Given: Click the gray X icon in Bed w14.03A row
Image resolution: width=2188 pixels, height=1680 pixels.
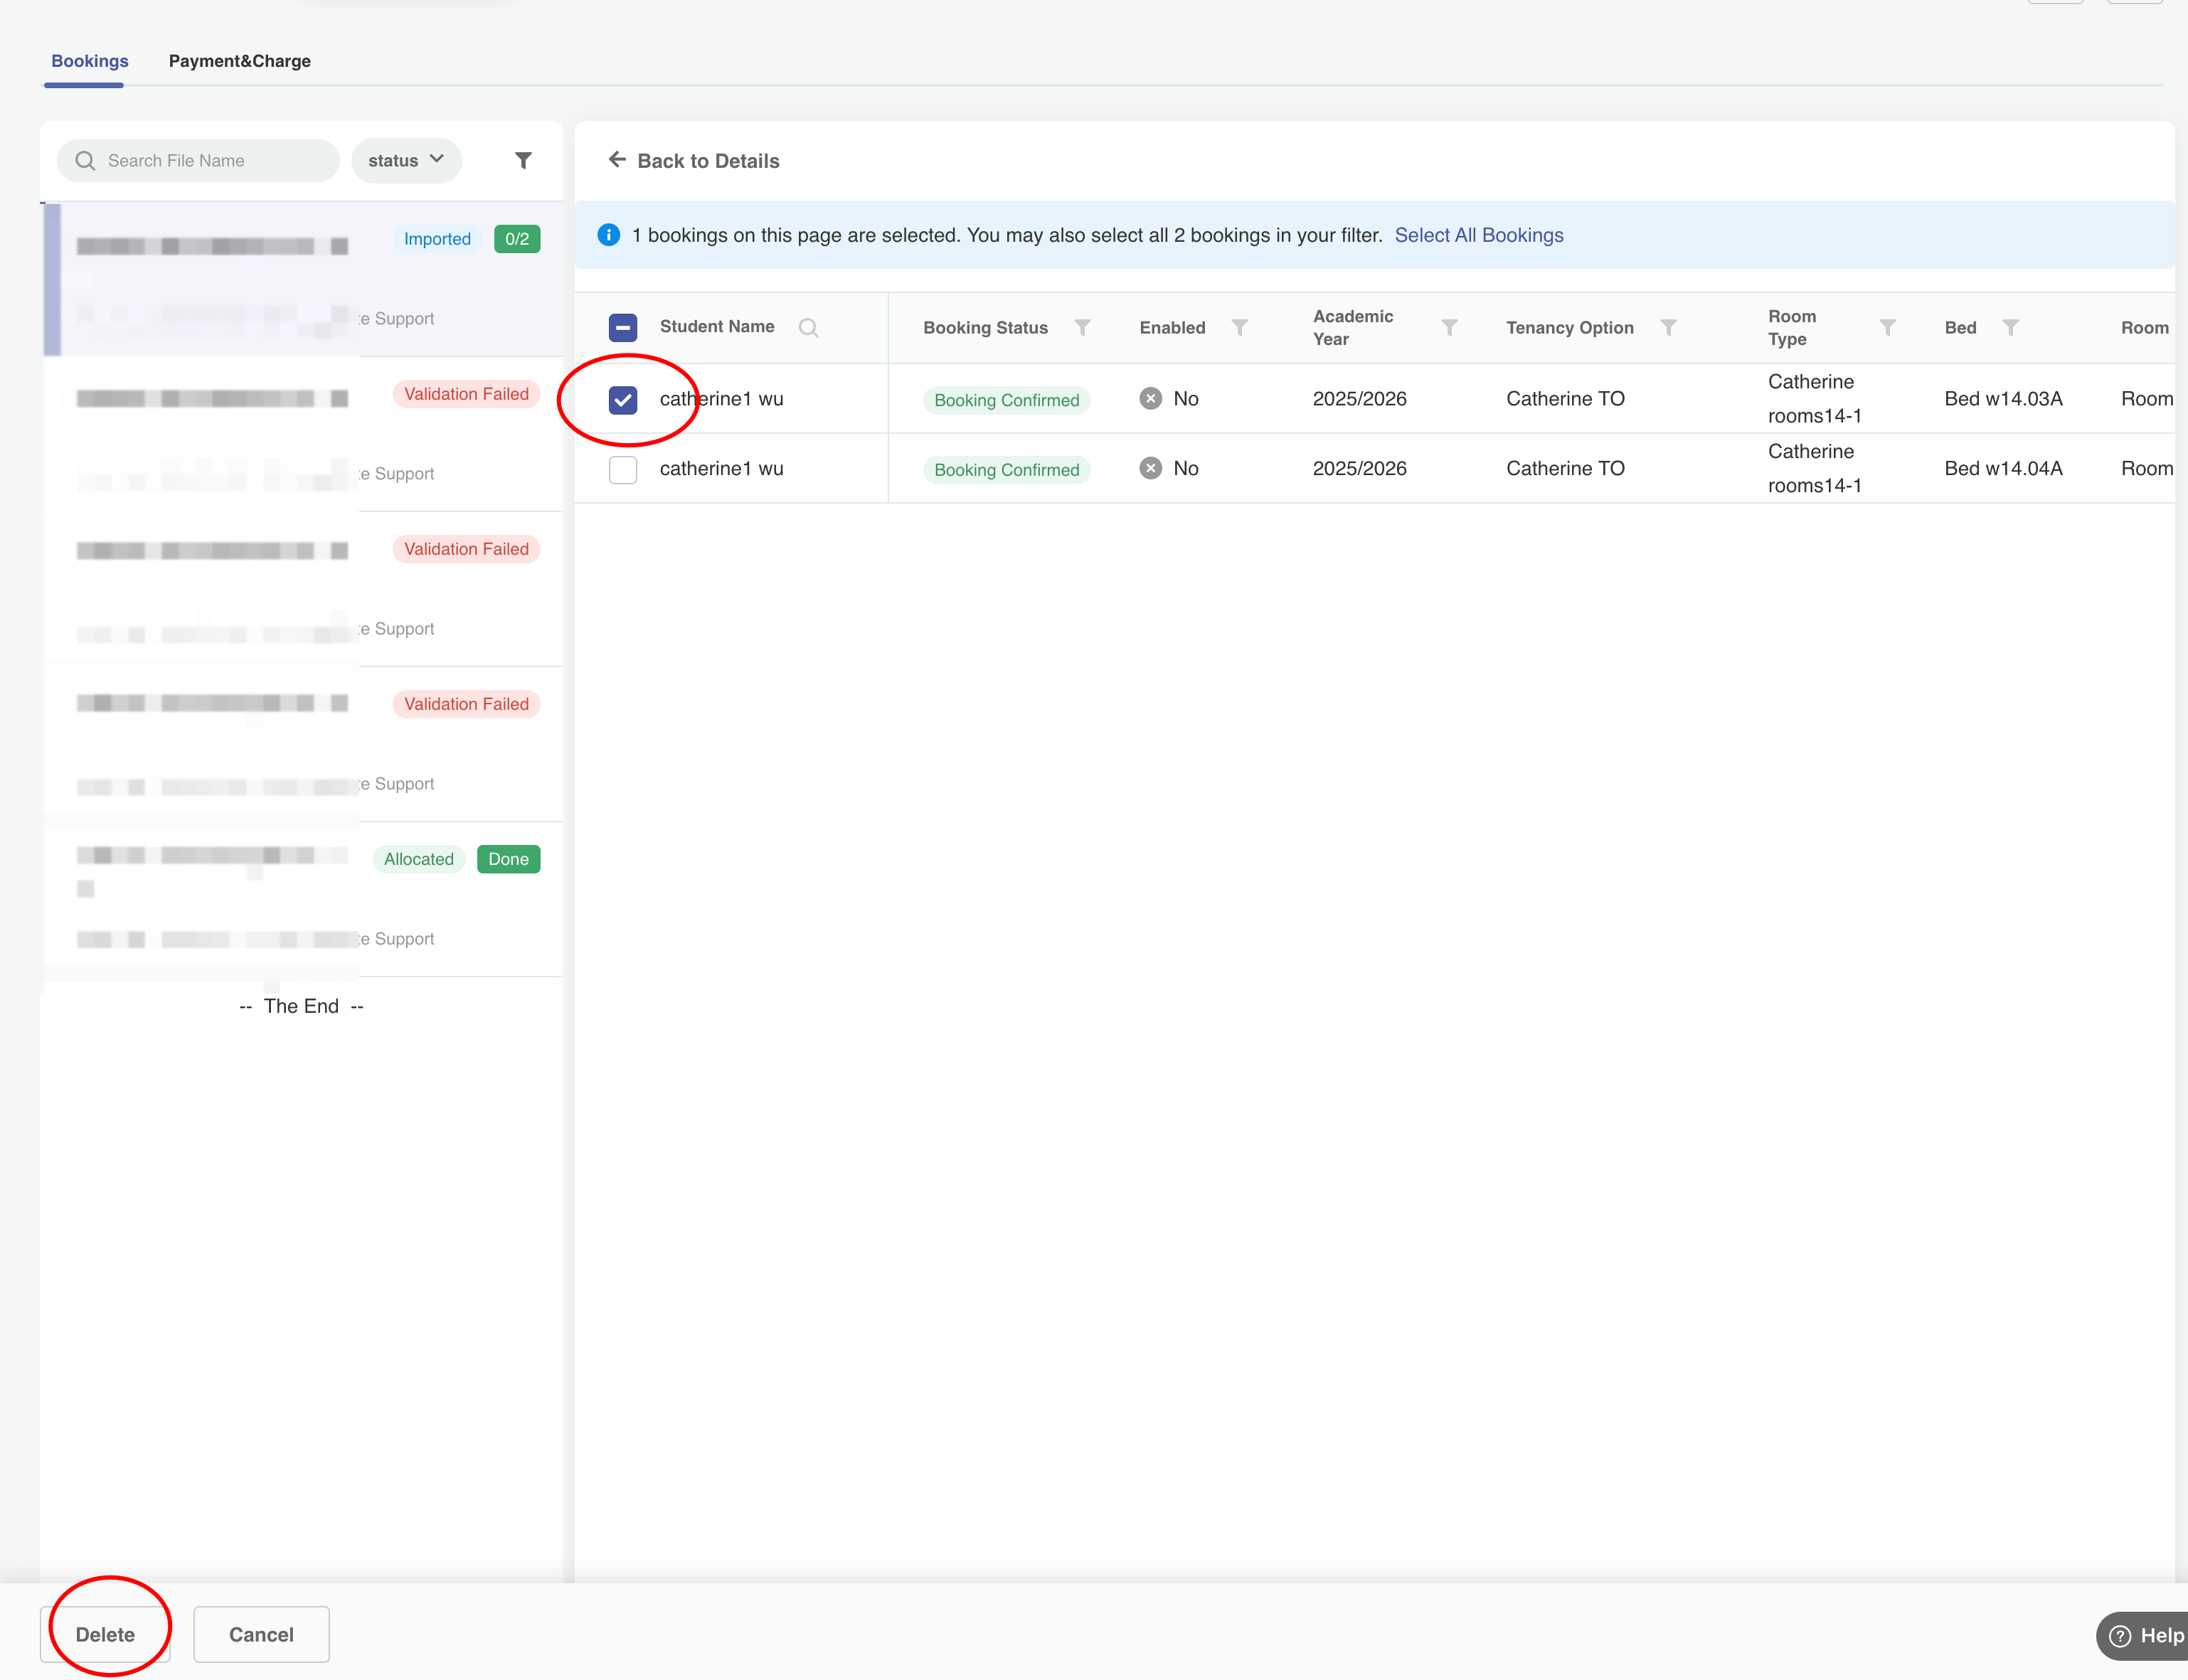Looking at the screenshot, I should click(x=1151, y=398).
